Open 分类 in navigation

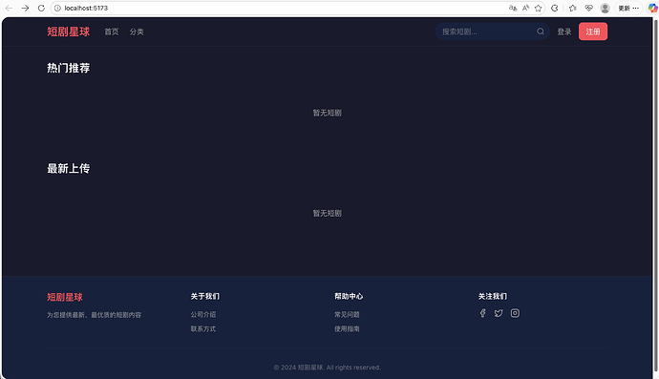(137, 32)
